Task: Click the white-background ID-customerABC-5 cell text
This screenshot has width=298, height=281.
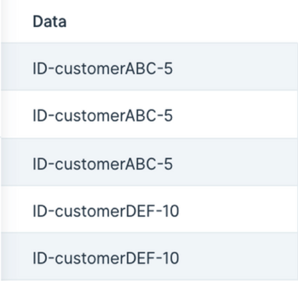Action: tap(103, 116)
